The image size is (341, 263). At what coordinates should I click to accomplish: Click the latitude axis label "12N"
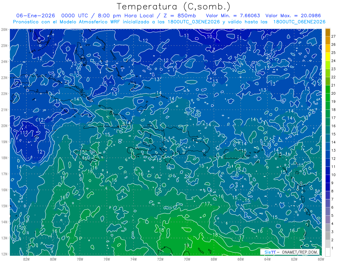[4, 254]
